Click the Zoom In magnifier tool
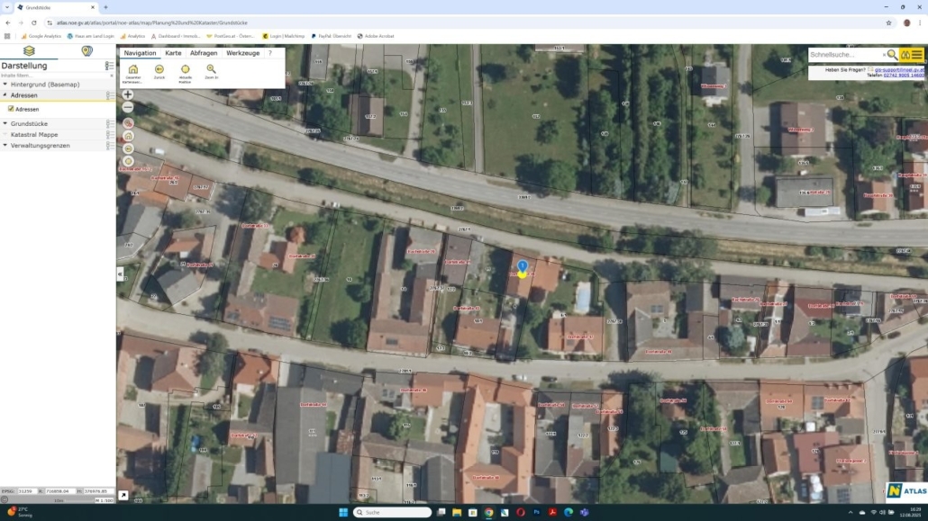Image resolution: width=928 pixels, height=521 pixels. (x=211, y=69)
